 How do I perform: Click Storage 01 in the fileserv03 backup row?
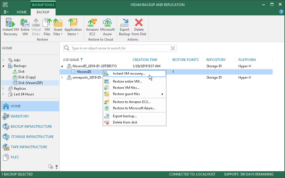(214, 66)
